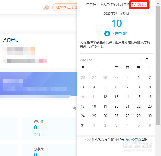Select May 18 in calendar

[94, 106]
